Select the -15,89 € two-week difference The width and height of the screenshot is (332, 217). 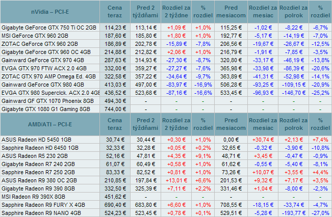(x=176, y=44)
